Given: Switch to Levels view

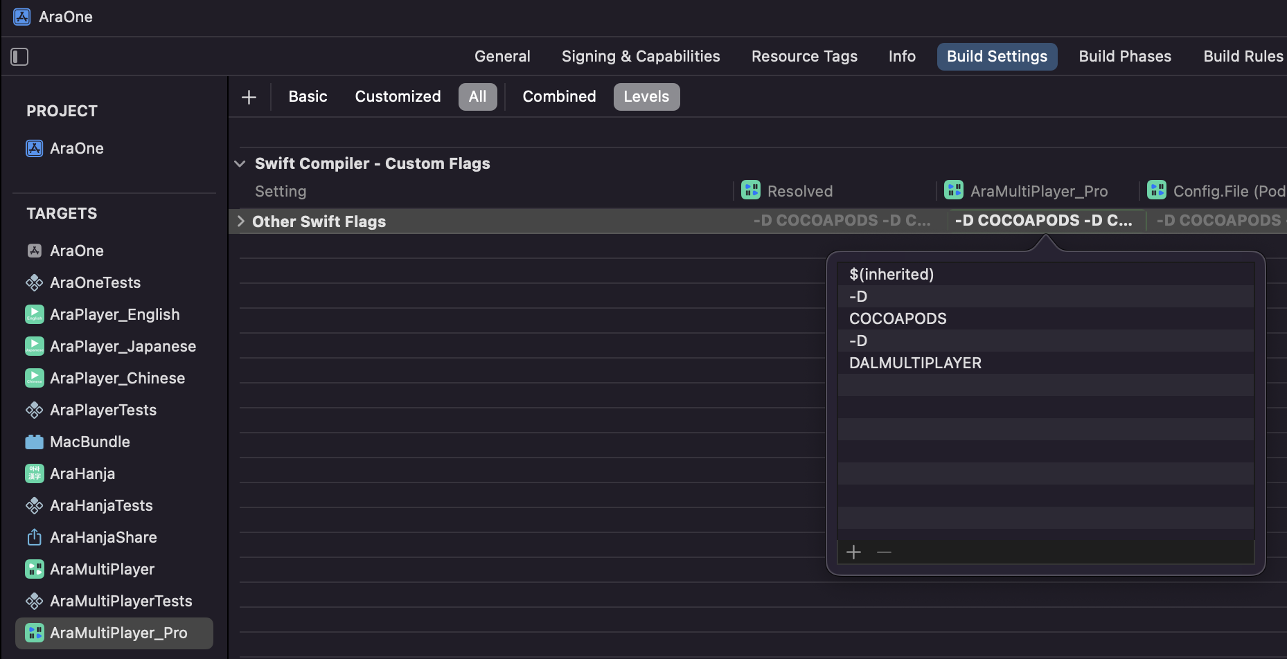Looking at the screenshot, I should 646,97.
